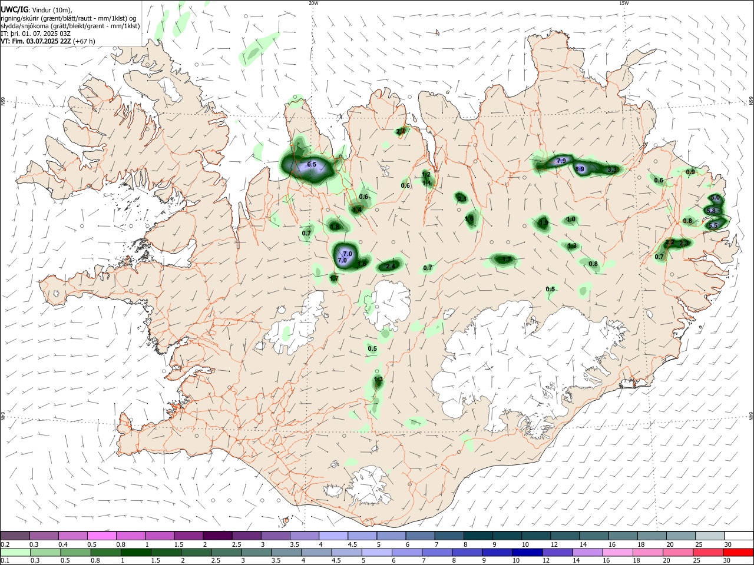Click the 1.1 precipitation value
Image resolution: width=754 pixels, height=565 pixels.
pyautogui.click(x=426, y=182)
